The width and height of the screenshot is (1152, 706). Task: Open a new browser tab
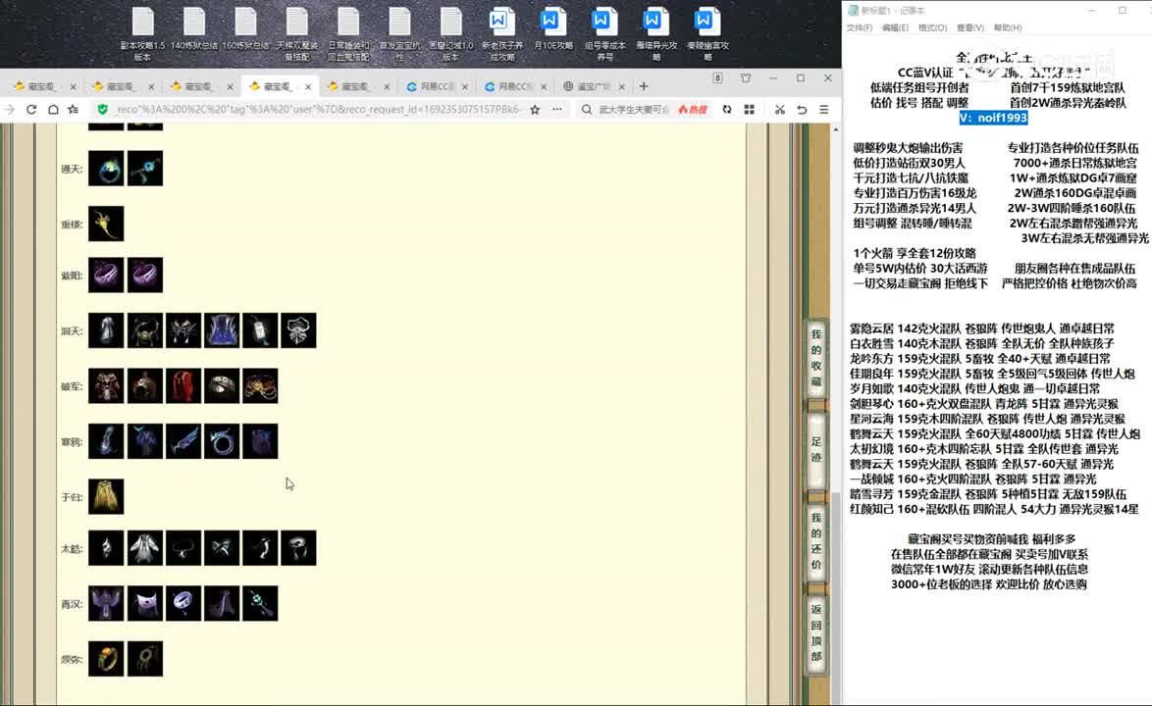coord(644,86)
